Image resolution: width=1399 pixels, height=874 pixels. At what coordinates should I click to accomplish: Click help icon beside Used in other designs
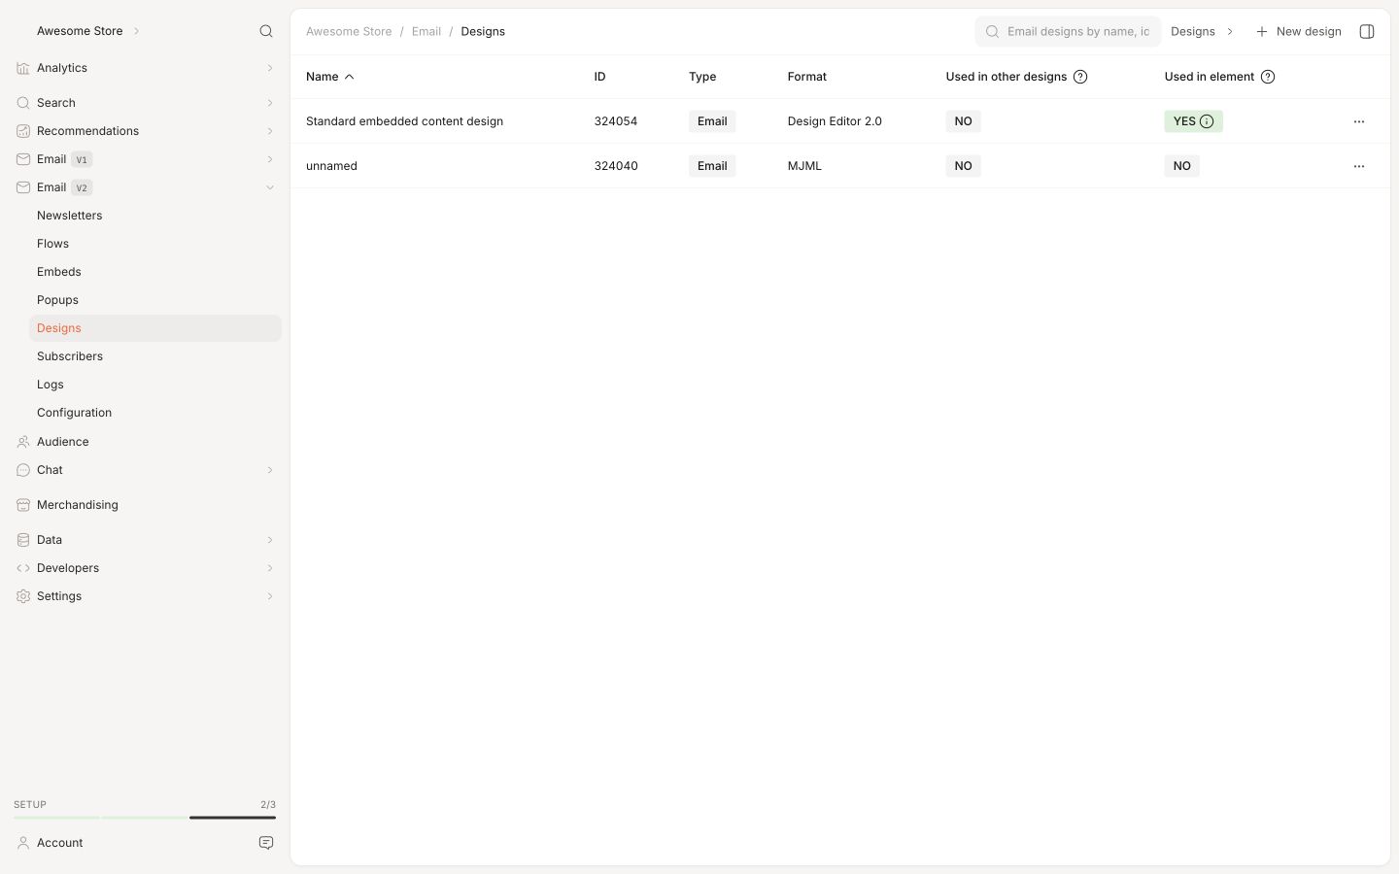[1080, 77]
